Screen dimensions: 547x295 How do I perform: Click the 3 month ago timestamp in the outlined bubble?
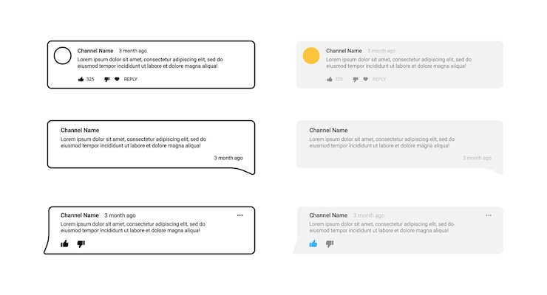pyautogui.click(x=228, y=158)
